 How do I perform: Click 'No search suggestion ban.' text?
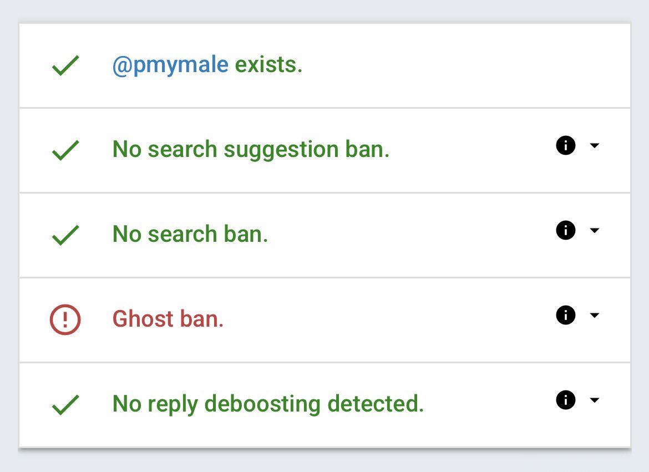point(251,150)
